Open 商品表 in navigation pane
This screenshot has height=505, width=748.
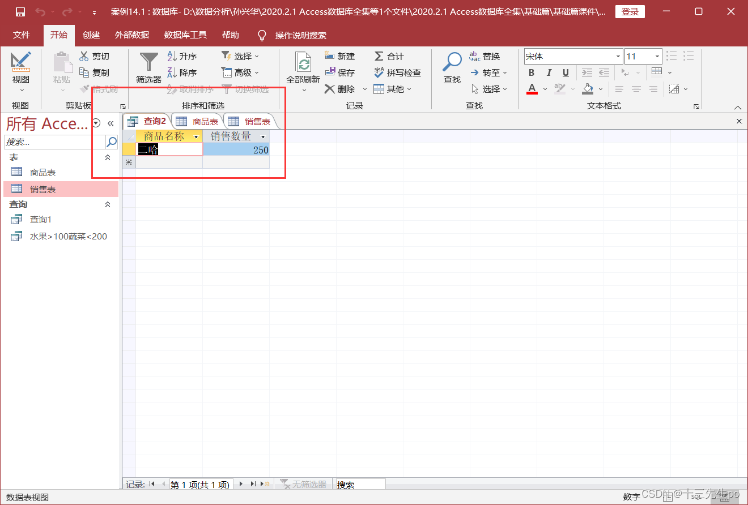[x=61, y=172]
